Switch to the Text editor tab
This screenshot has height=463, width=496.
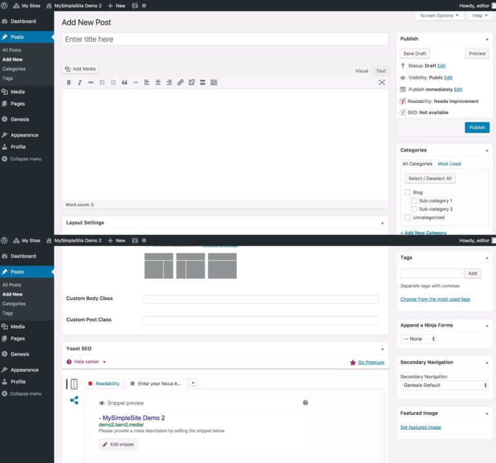381,71
